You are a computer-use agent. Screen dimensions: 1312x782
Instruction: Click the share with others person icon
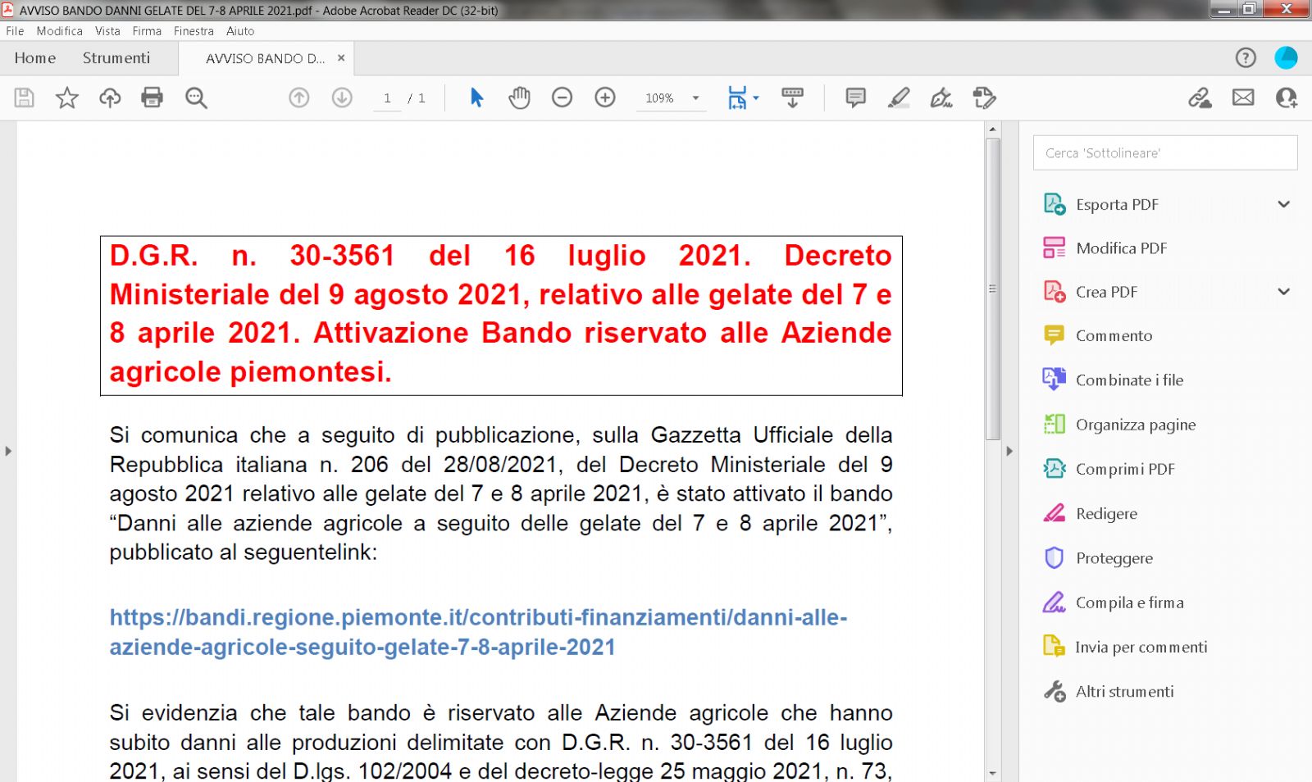click(1286, 98)
